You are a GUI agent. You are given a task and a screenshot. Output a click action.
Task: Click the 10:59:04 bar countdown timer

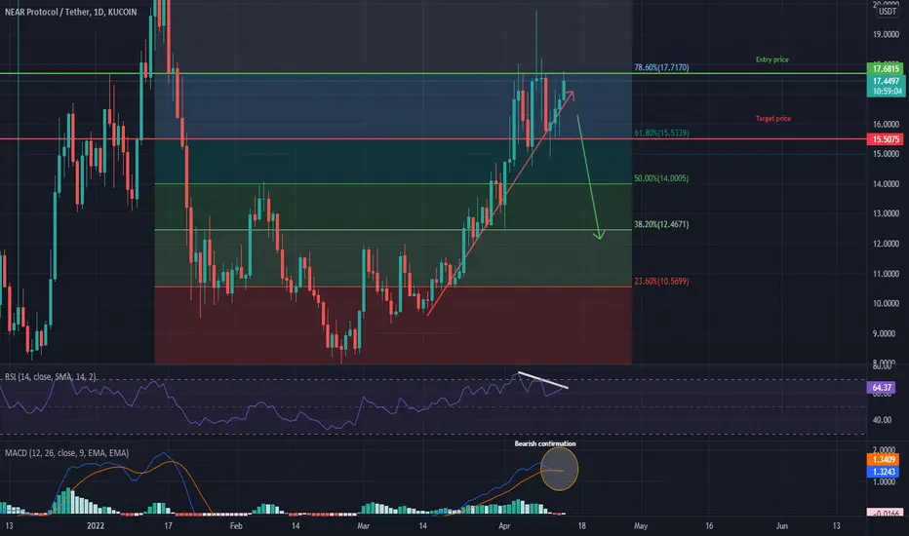886,92
